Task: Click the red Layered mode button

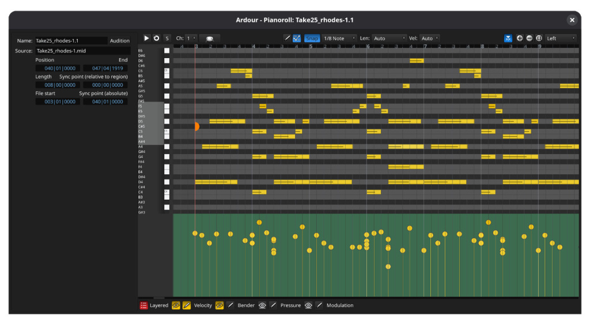Action: point(144,305)
